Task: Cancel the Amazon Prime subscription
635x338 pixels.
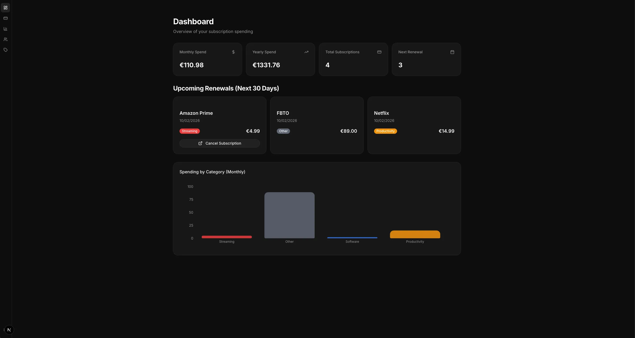Action: click(219, 143)
